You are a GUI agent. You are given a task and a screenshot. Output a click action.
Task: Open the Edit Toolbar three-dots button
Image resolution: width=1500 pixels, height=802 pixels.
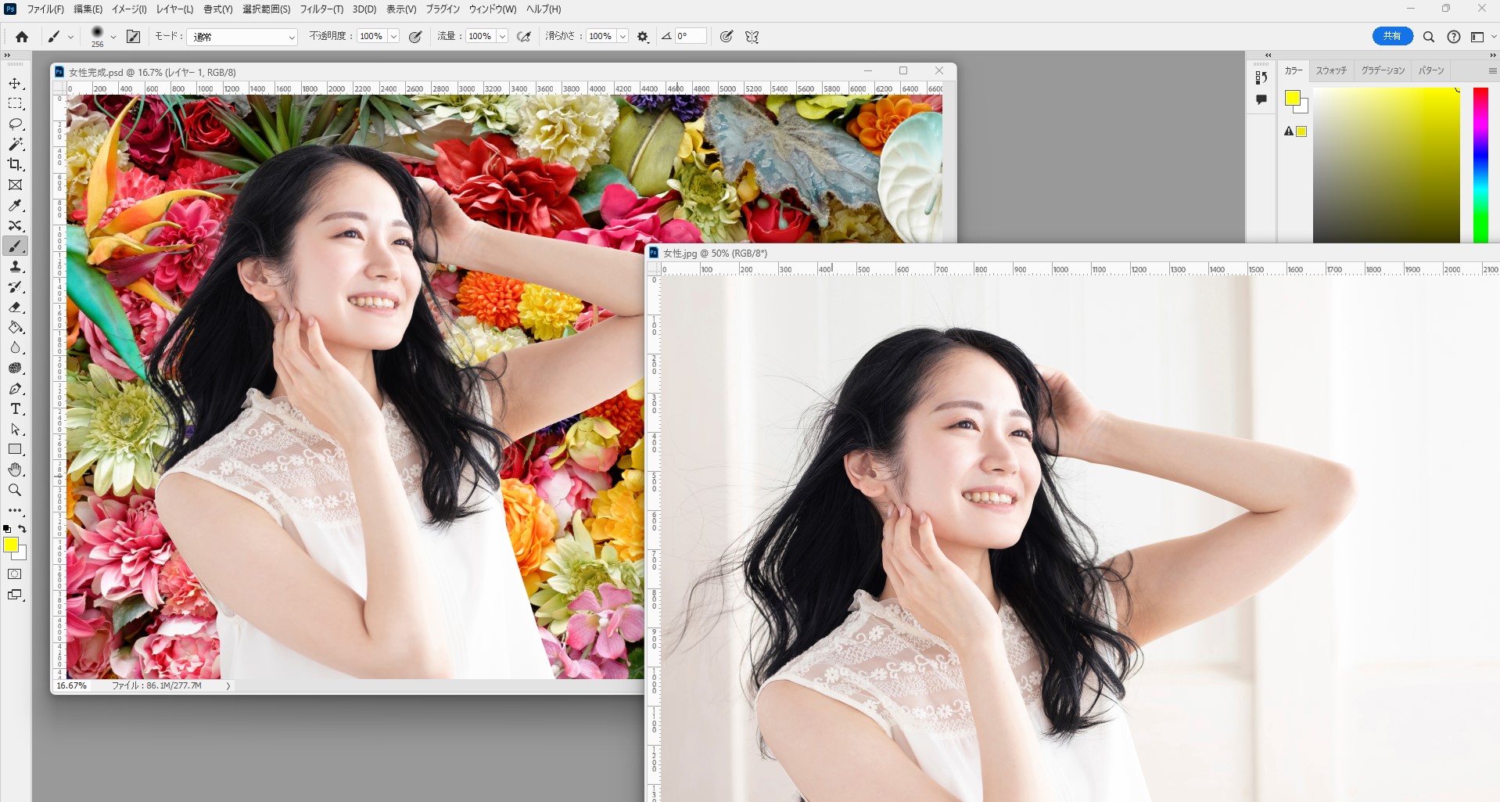coord(15,510)
